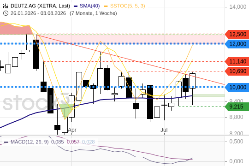
Task: Click the (7 Monate, 1 Woche) text
Action: click(93, 13)
